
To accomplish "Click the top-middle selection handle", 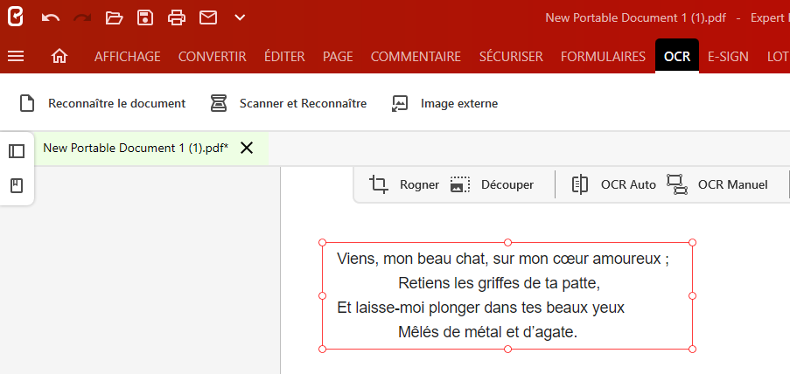I will point(507,243).
